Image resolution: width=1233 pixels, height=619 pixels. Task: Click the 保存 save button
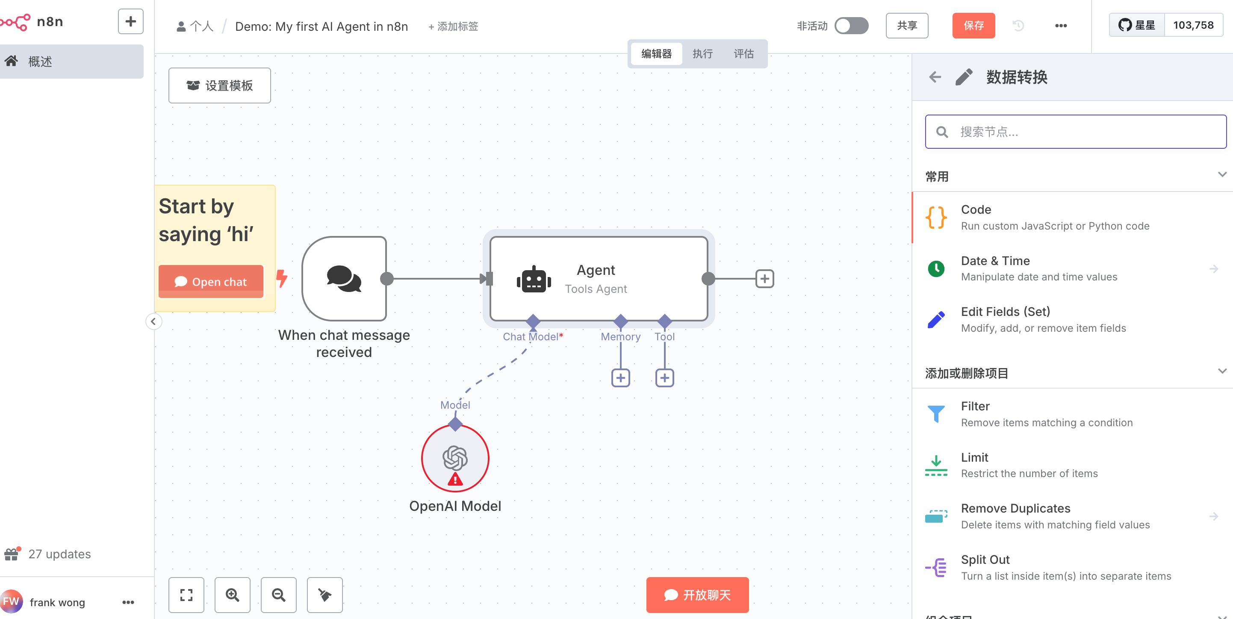[x=973, y=26]
